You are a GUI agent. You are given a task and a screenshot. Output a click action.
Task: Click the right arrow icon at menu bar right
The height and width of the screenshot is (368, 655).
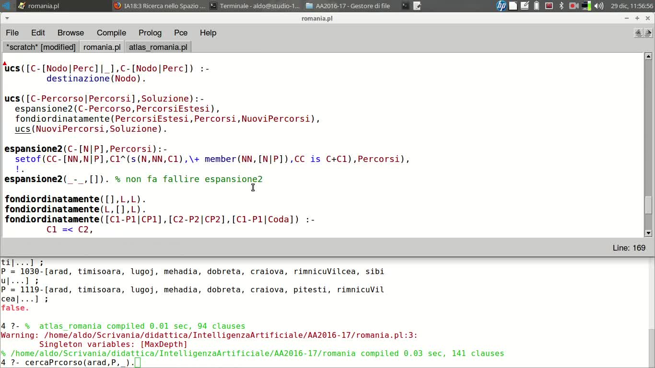[648, 33]
